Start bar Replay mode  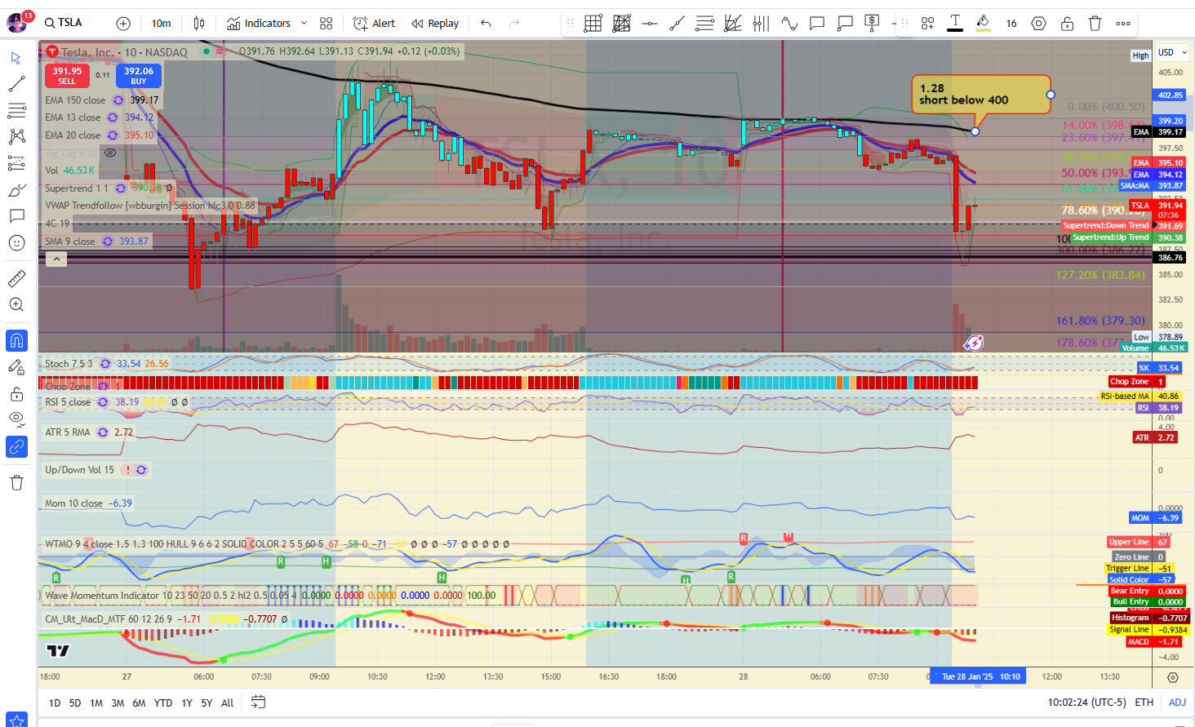435,24
